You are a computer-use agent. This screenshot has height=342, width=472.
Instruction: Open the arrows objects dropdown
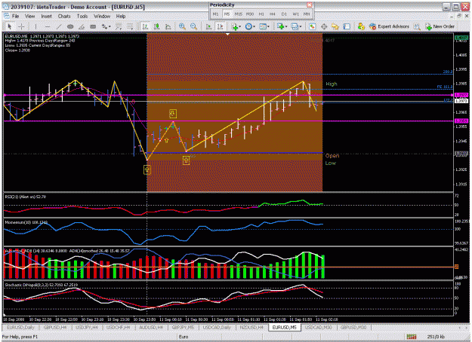pos(106,26)
